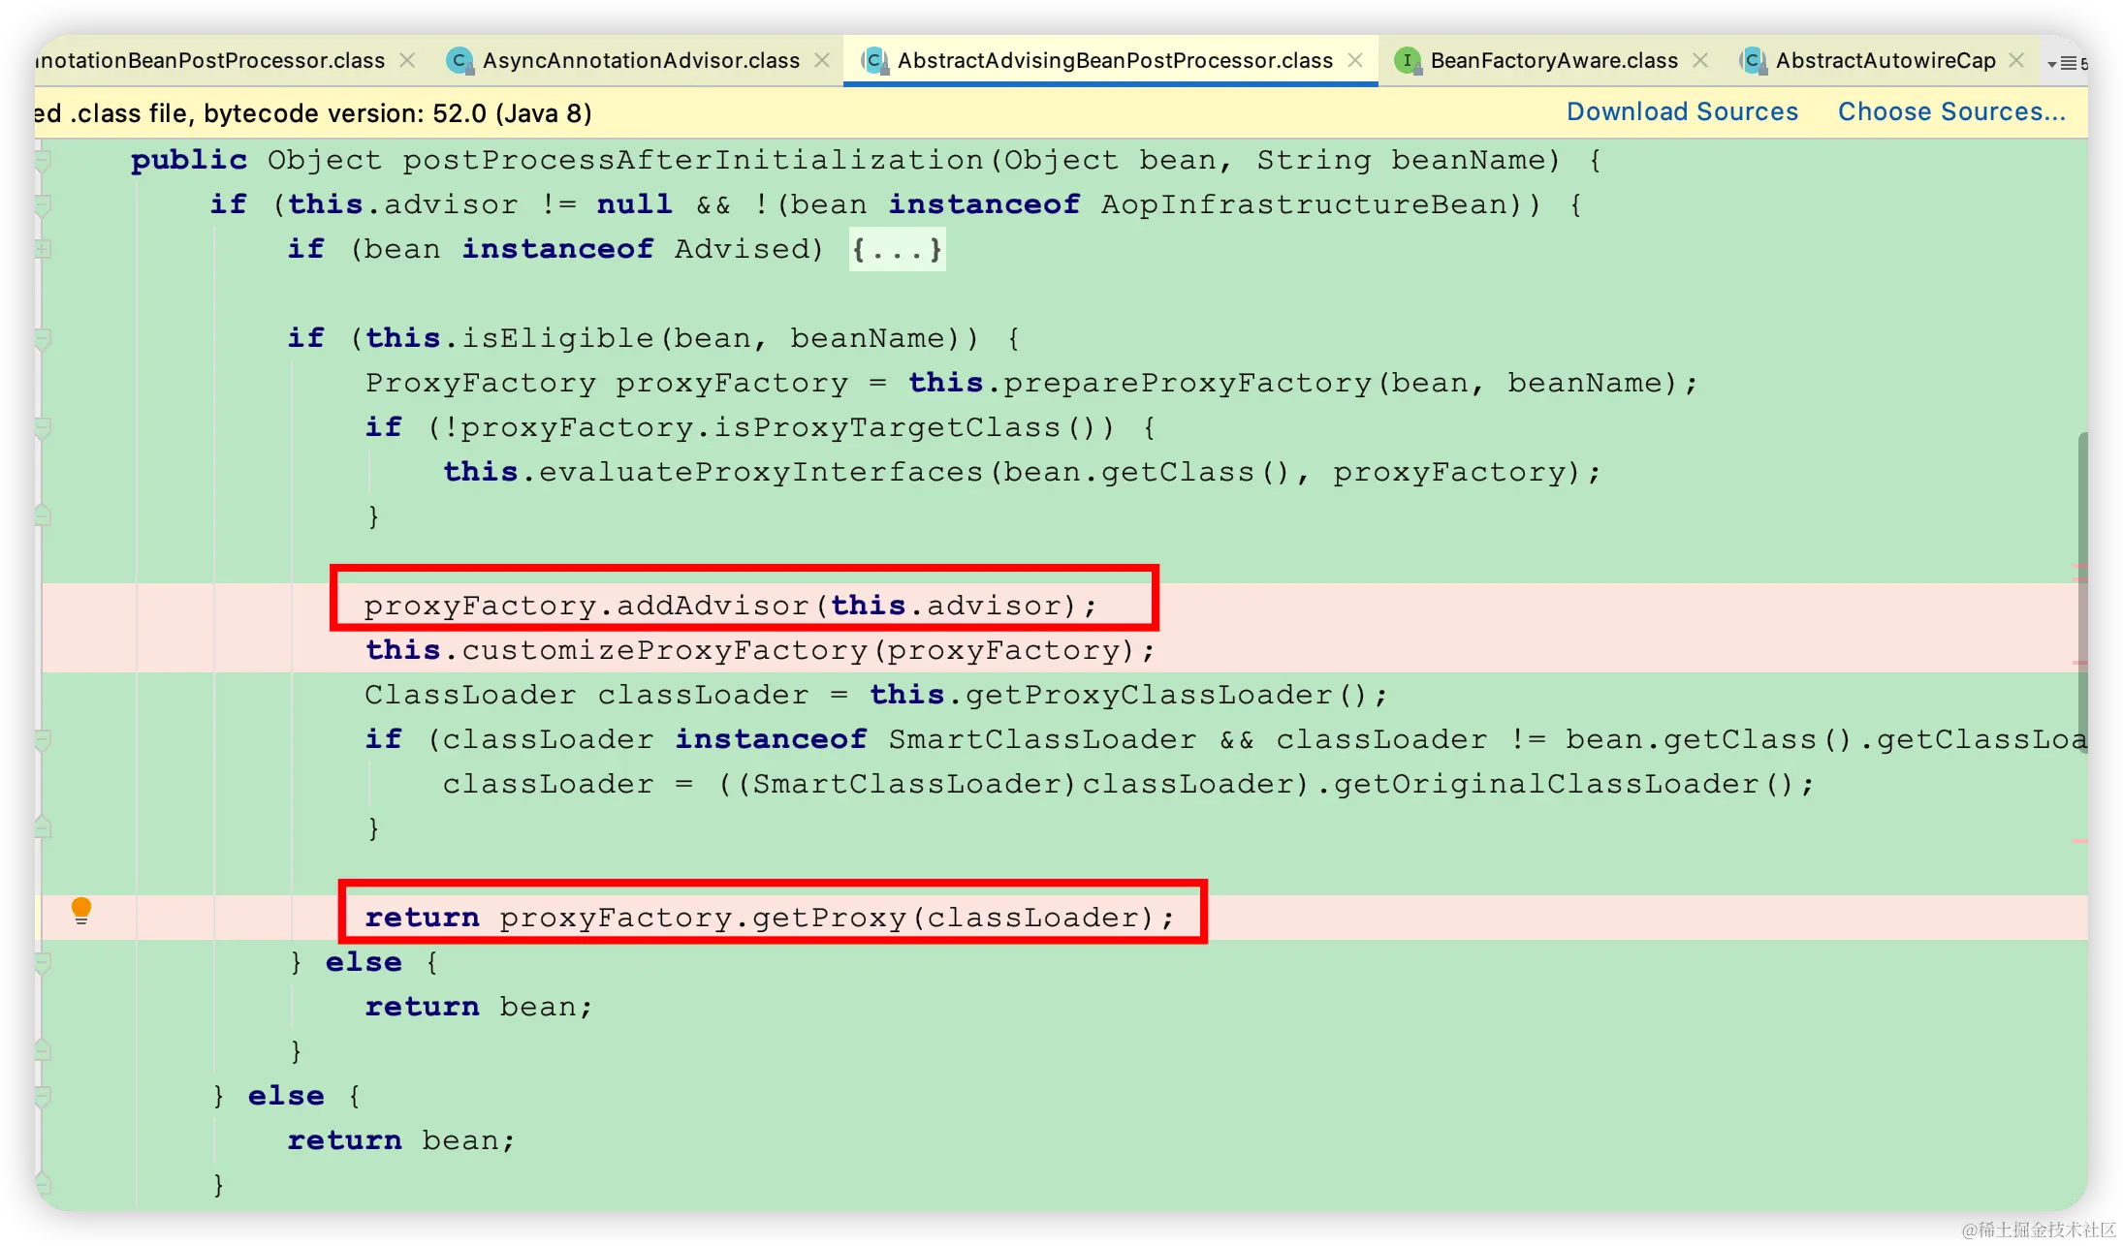Screen dimensions: 2123x1246
Task: Expand fold marker beside 'bean instanceof Advised'
Action: [x=43, y=249]
